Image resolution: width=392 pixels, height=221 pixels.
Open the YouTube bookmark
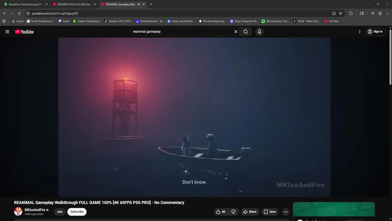(331, 21)
